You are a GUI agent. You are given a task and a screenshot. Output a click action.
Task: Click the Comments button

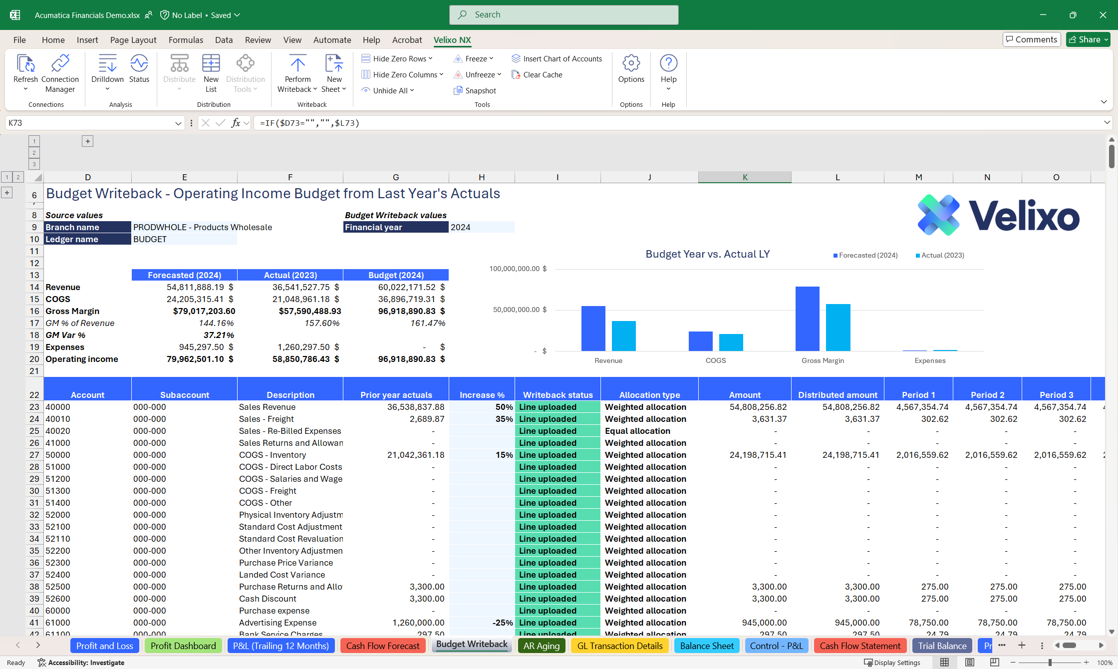coord(1031,39)
